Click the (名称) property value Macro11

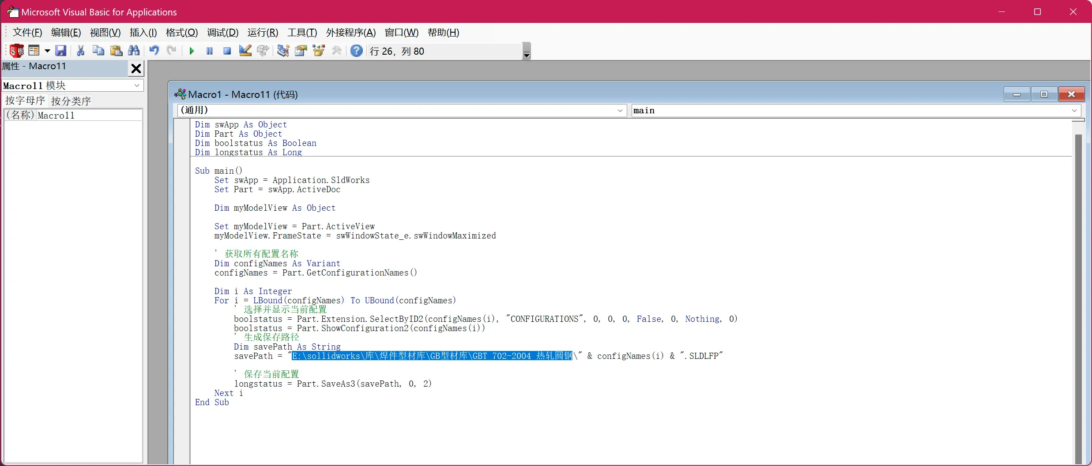coord(89,116)
